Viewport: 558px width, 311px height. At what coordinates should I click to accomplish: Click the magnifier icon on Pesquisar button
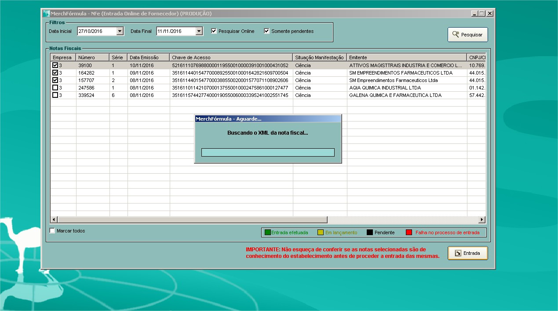[x=456, y=35]
